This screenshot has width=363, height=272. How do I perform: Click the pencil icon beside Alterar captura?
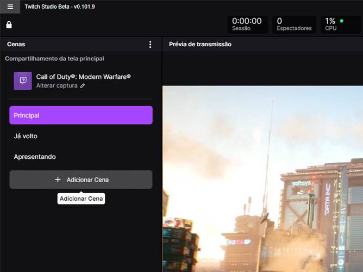[x=83, y=86]
